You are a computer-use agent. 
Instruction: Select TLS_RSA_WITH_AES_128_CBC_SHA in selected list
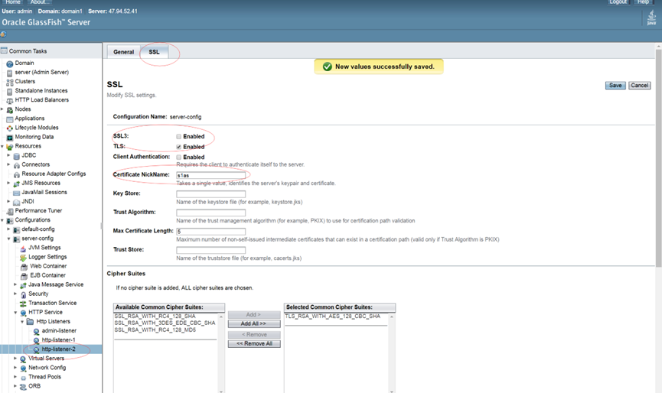(x=333, y=317)
